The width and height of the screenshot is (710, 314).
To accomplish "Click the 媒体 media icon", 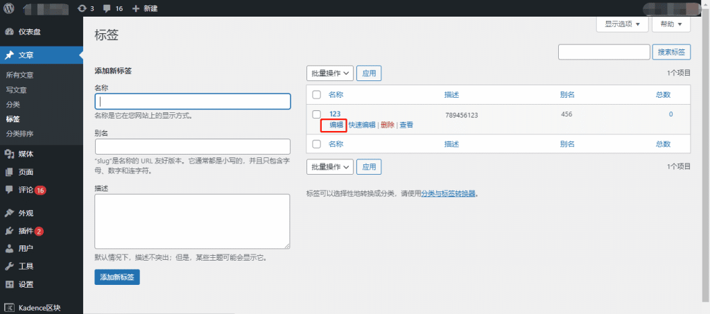I will click(9, 154).
